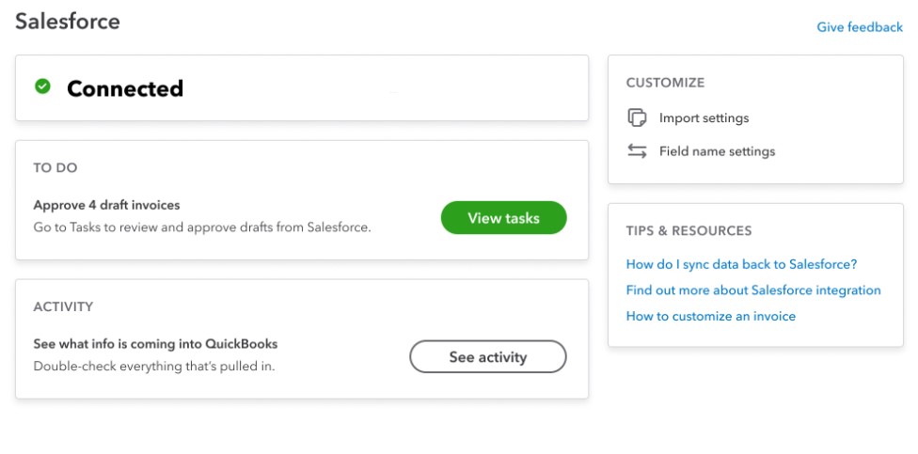Viewport: 918px width, 454px height.
Task: Click 'Double-check everything that's pulled in' text
Action: pos(154,367)
